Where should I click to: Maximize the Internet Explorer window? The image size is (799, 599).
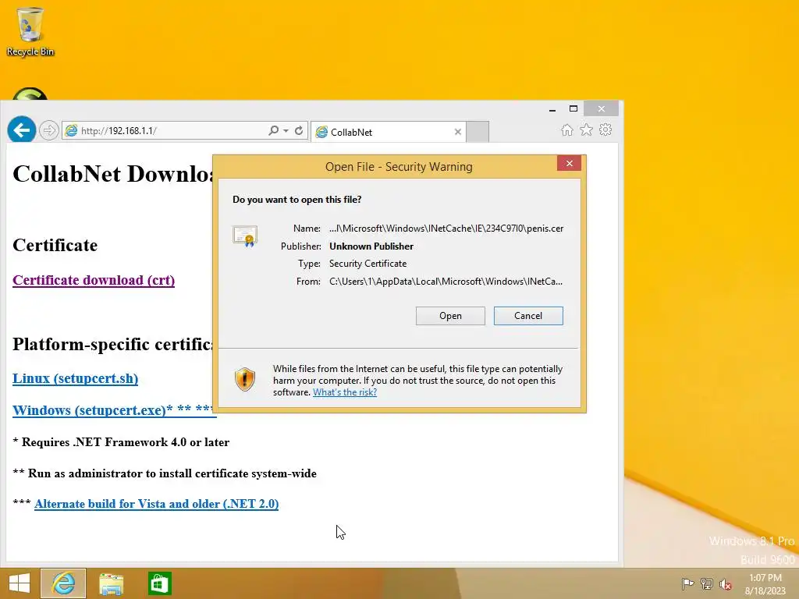click(x=574, y=109)
